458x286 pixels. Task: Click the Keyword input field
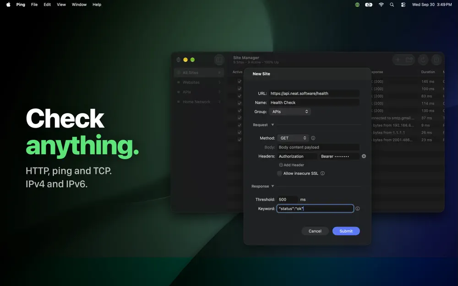(315, 208)
